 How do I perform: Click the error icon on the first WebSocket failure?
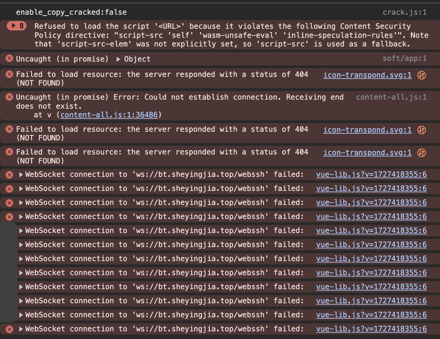point(9,175)
